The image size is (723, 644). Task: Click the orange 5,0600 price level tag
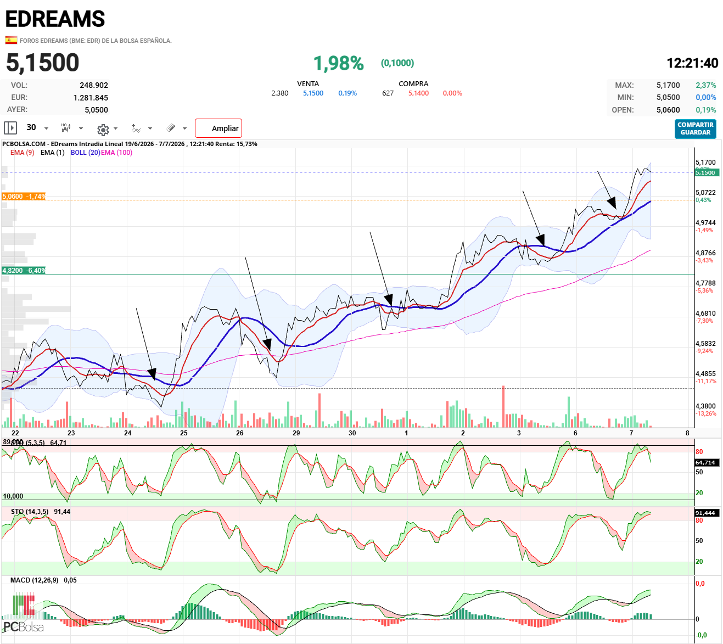pyautogui.click(x=24, y=197)
